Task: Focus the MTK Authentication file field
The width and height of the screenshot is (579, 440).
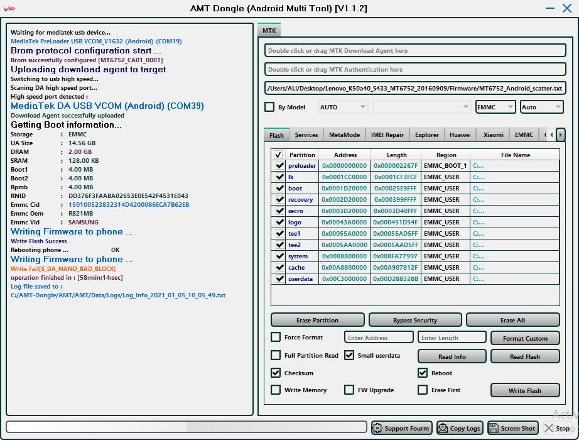Action: click(x=416, y=69)
